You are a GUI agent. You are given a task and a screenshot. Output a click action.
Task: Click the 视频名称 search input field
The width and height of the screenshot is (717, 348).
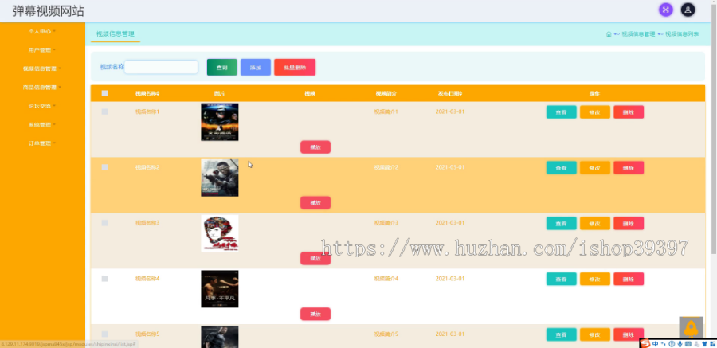point(161,67)
